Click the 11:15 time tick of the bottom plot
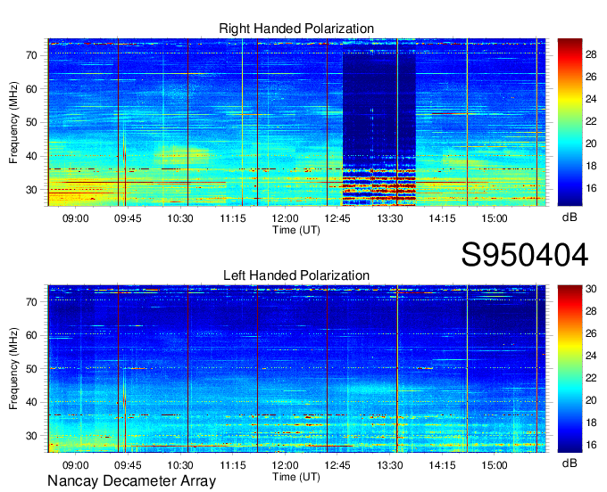Viewport: 607px width, 492px height. pyautogui.click(x=233, y=465)
